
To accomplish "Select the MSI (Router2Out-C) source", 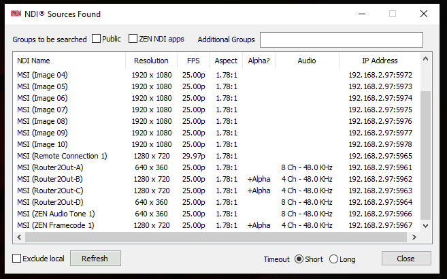I will pyautogui.click(x=215, y=191).
